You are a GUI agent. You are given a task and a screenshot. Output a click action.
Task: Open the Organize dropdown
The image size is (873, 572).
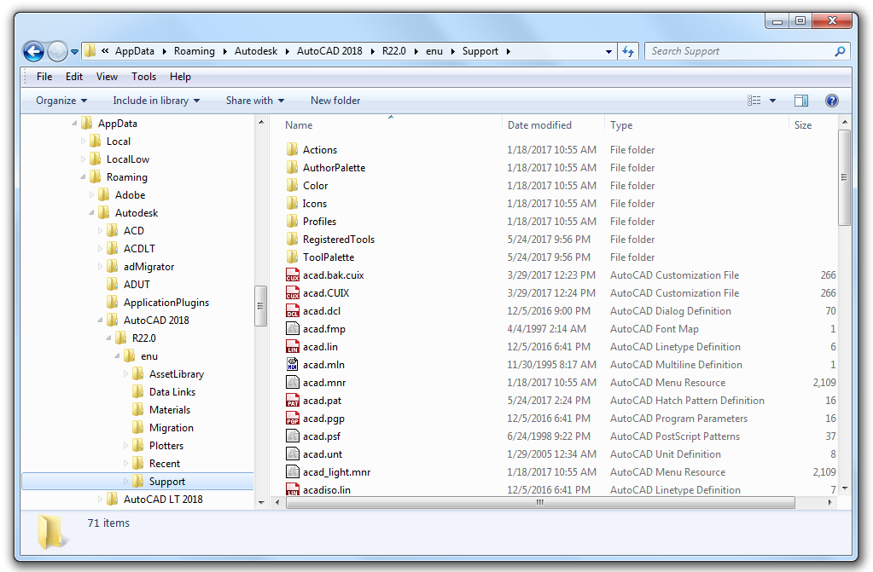[x=61, y=101]
